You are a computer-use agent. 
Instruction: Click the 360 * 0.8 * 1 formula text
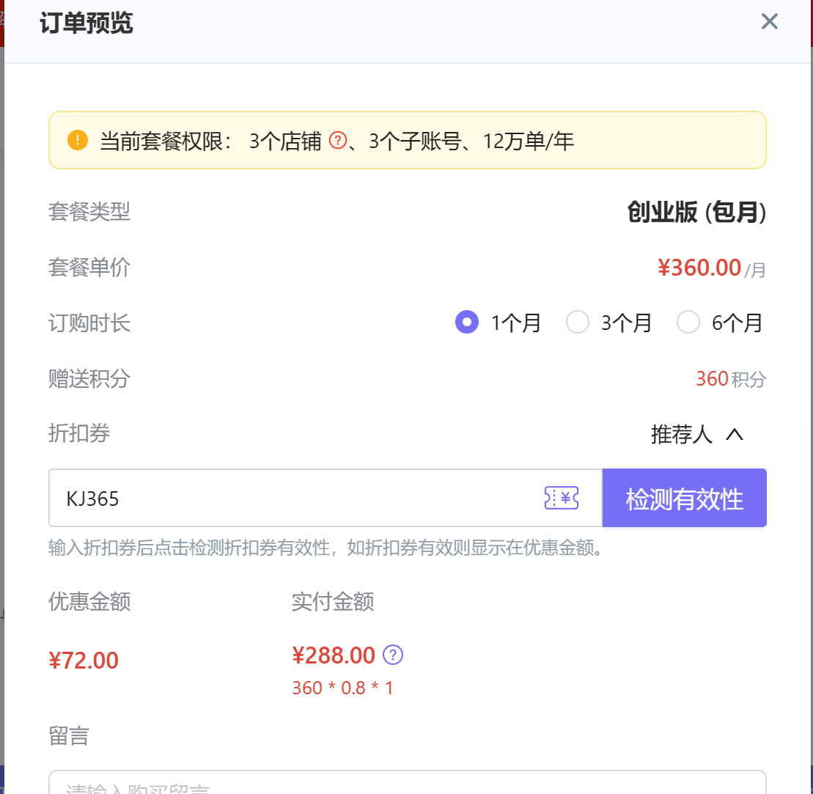pyautogui.click(x=342, y=688)
